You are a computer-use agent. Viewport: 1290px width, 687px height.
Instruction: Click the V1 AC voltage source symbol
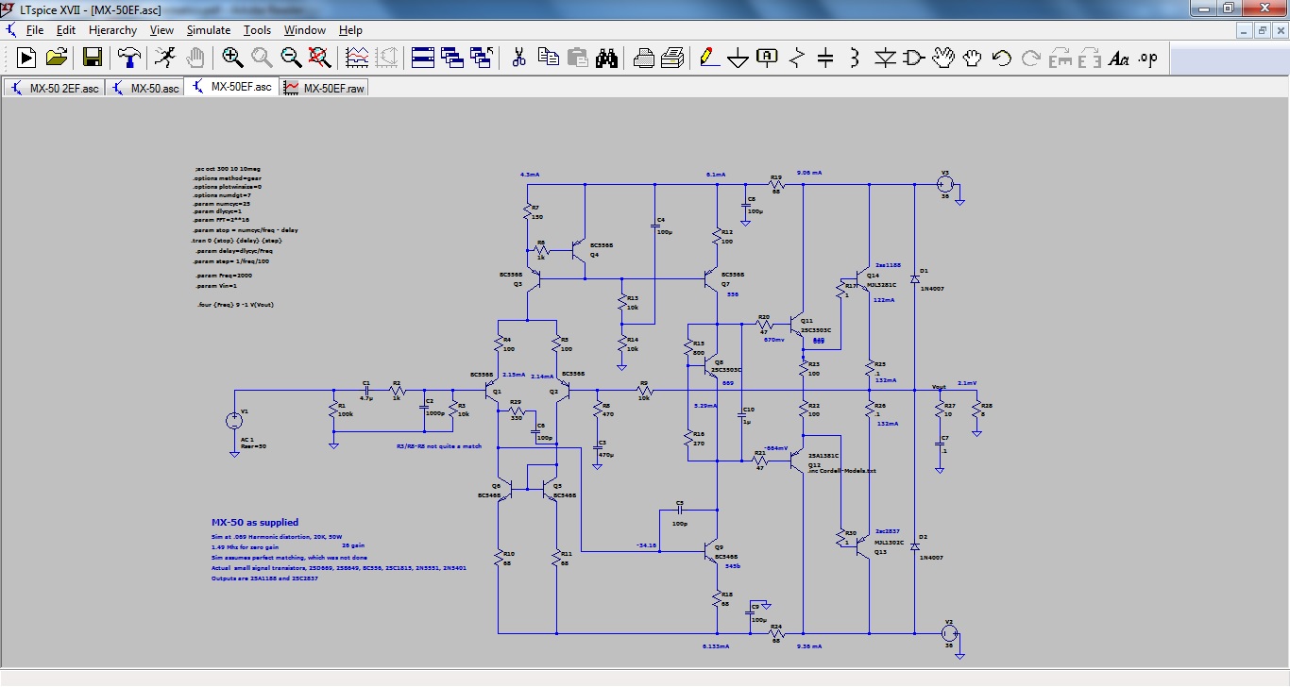coord(233,421)
